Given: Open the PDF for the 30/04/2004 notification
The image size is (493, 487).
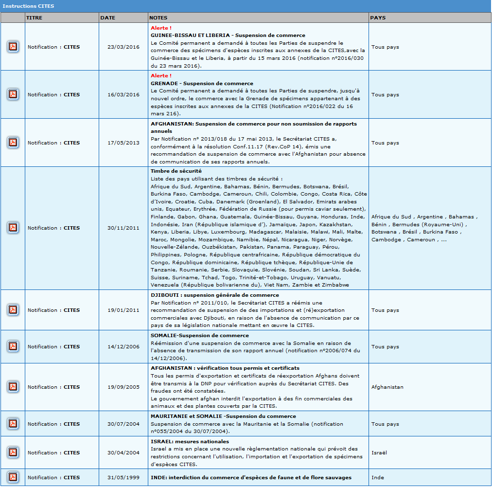Looking at the screenshot, I should click(x=13, y=452).
